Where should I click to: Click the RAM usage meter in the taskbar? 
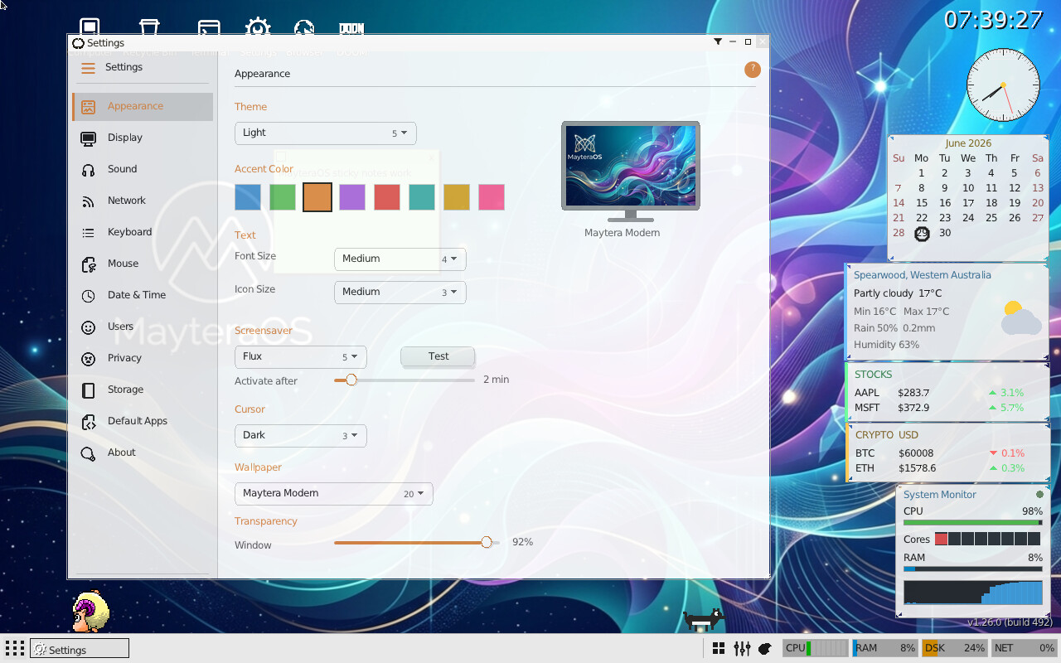(x=884, y=648)
